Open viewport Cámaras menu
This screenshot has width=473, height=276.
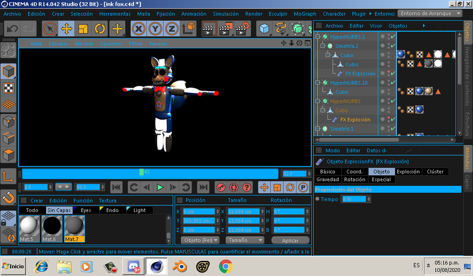(58, 44)
